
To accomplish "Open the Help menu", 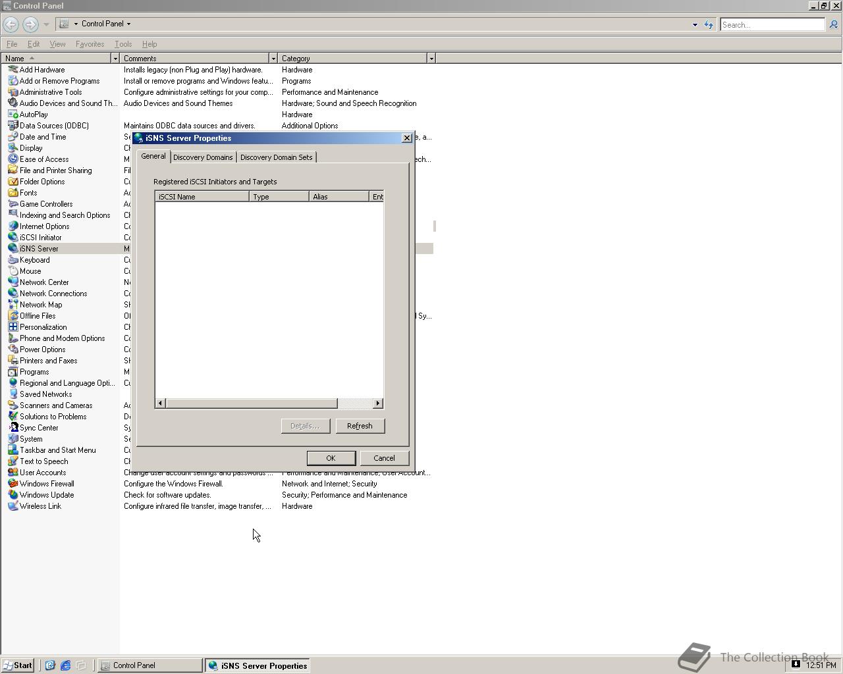I will (x=150, y=44).
